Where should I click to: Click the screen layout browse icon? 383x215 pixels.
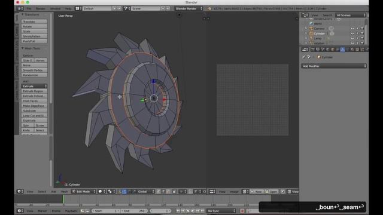pos(78,8)
